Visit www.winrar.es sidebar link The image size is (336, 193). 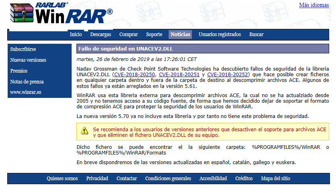point(26,92)
